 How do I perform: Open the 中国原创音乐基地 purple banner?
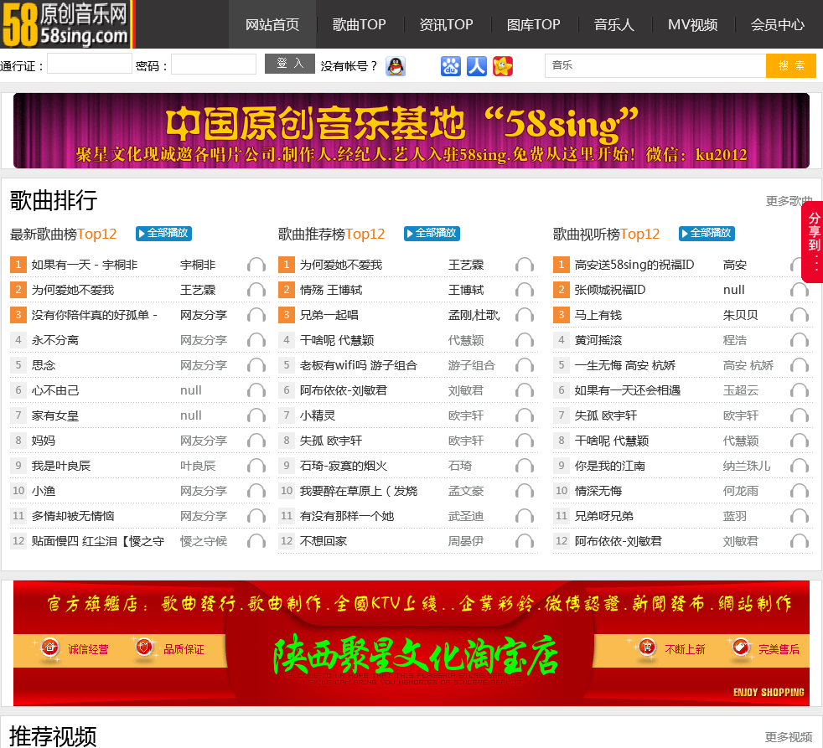(411, 131)
